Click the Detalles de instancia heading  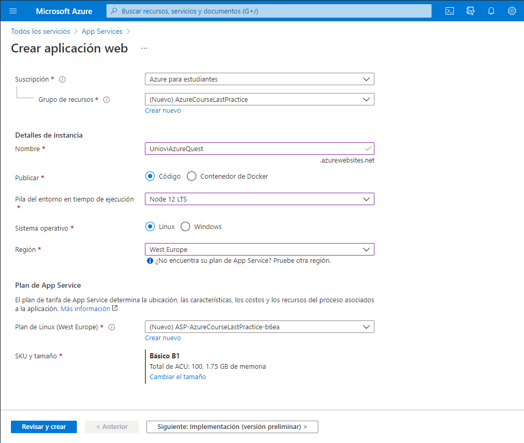tap(49, 136)
